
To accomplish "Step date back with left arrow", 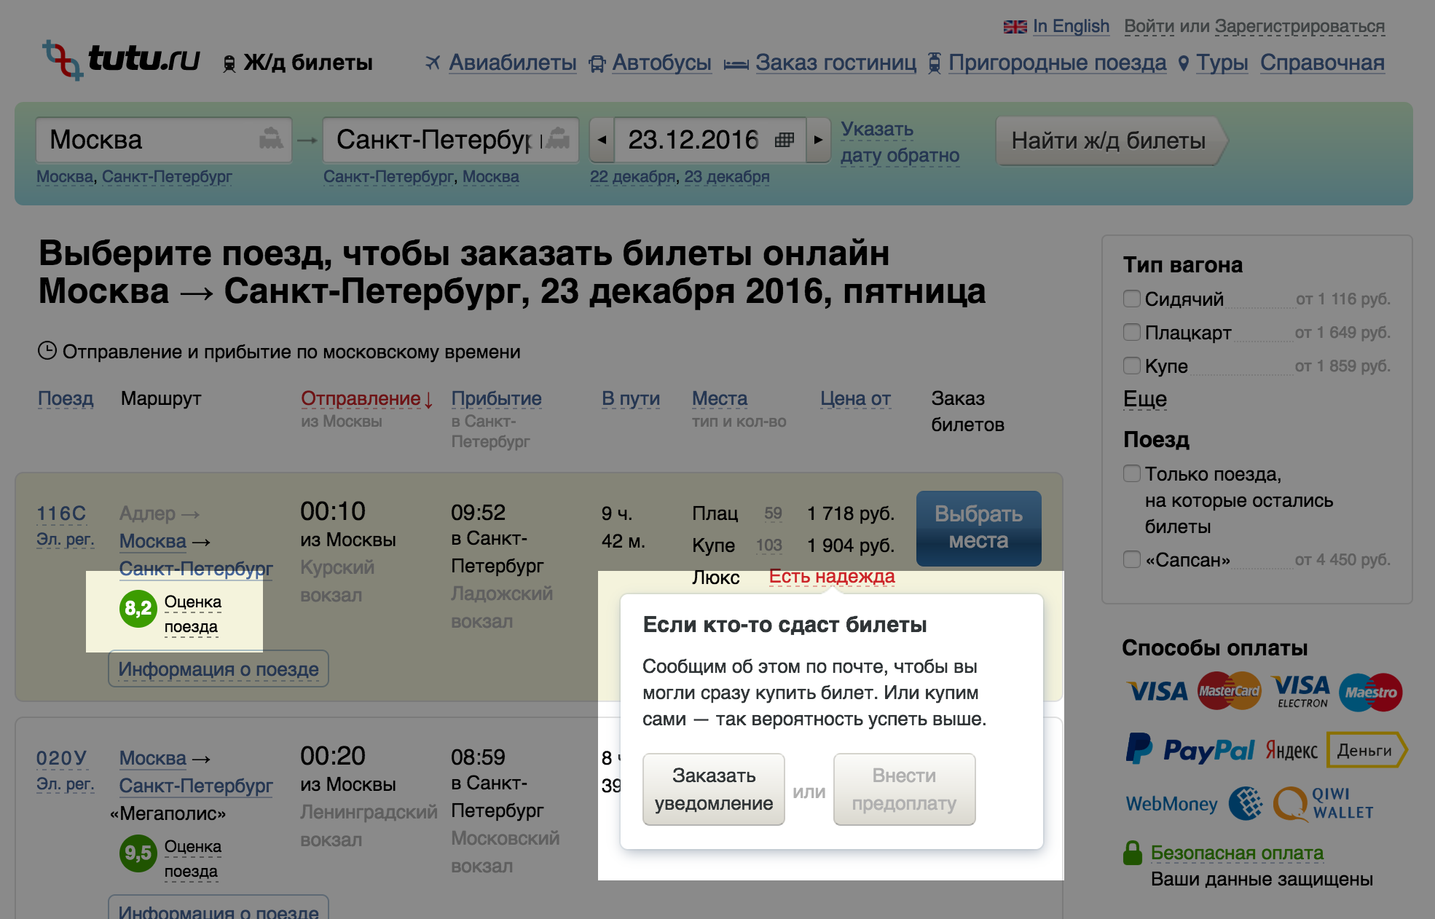I will pos(602,139).
